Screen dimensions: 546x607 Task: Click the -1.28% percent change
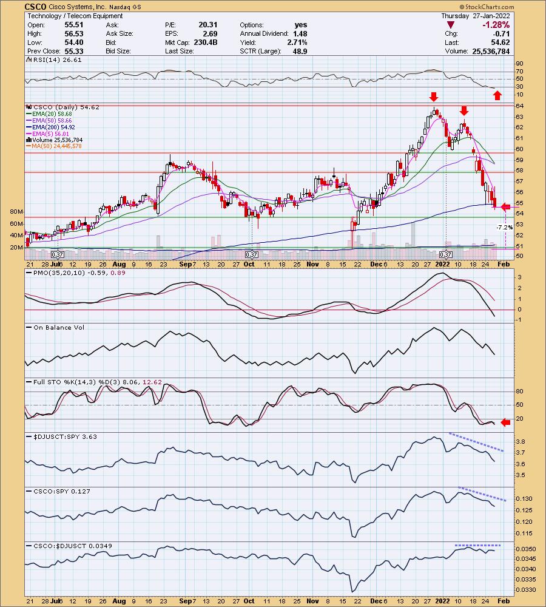[496, 25]
